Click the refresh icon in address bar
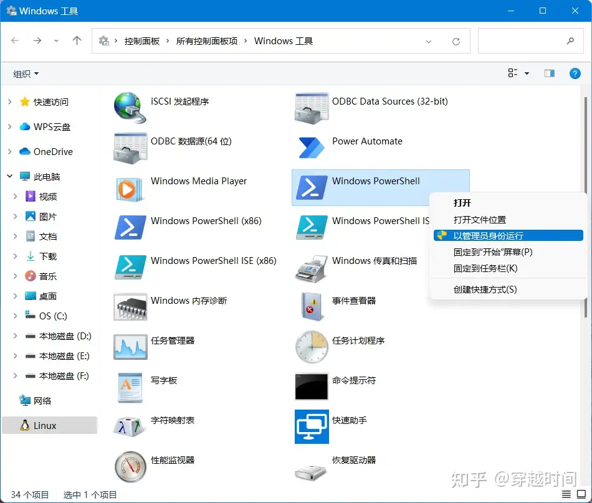The width and height of the screenshot is (592, 503). [x=456, y=42]
